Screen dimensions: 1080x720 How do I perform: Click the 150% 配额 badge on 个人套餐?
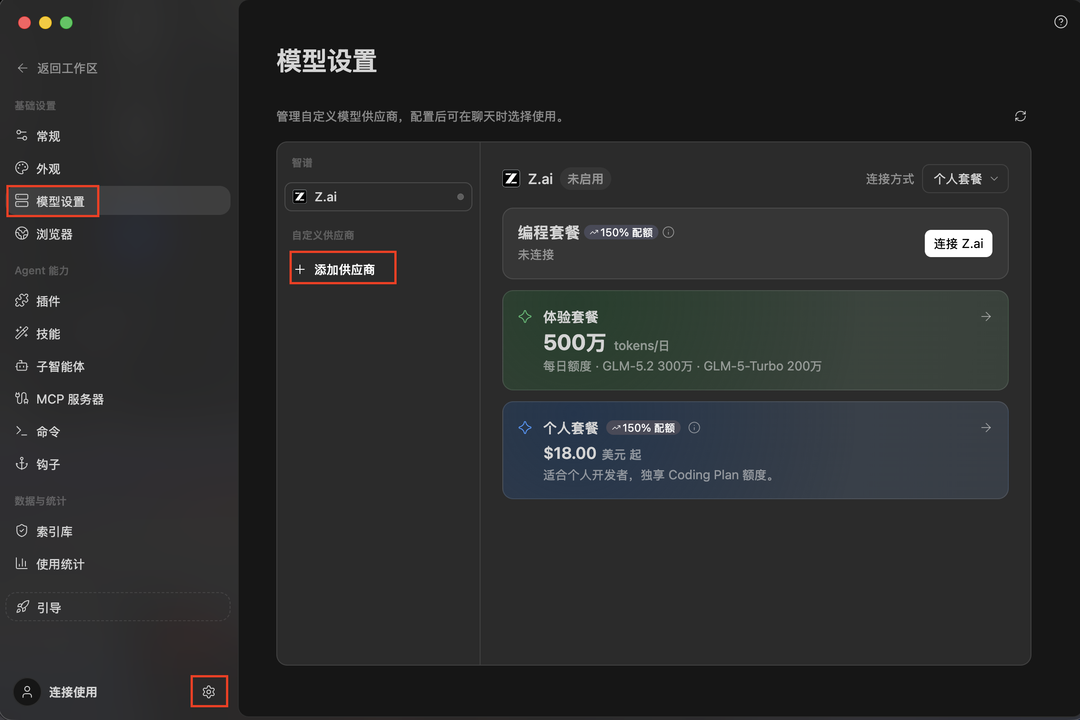643,428
